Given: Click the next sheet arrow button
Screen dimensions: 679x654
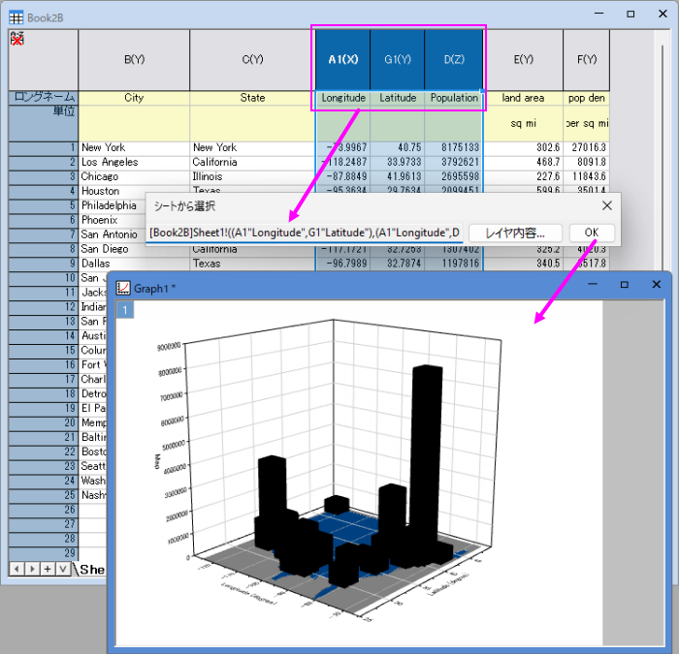Looking at the screenshot, I should point(32,569).
